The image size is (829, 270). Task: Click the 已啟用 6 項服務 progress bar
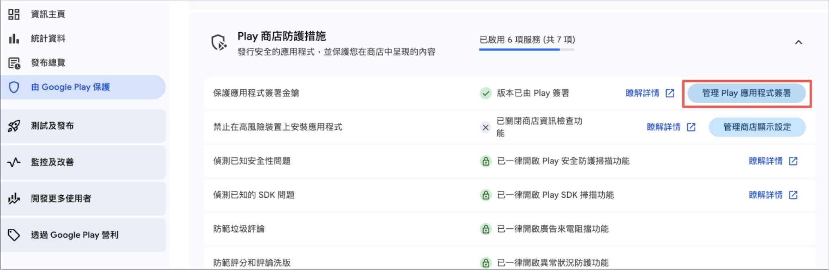point(527,50)
